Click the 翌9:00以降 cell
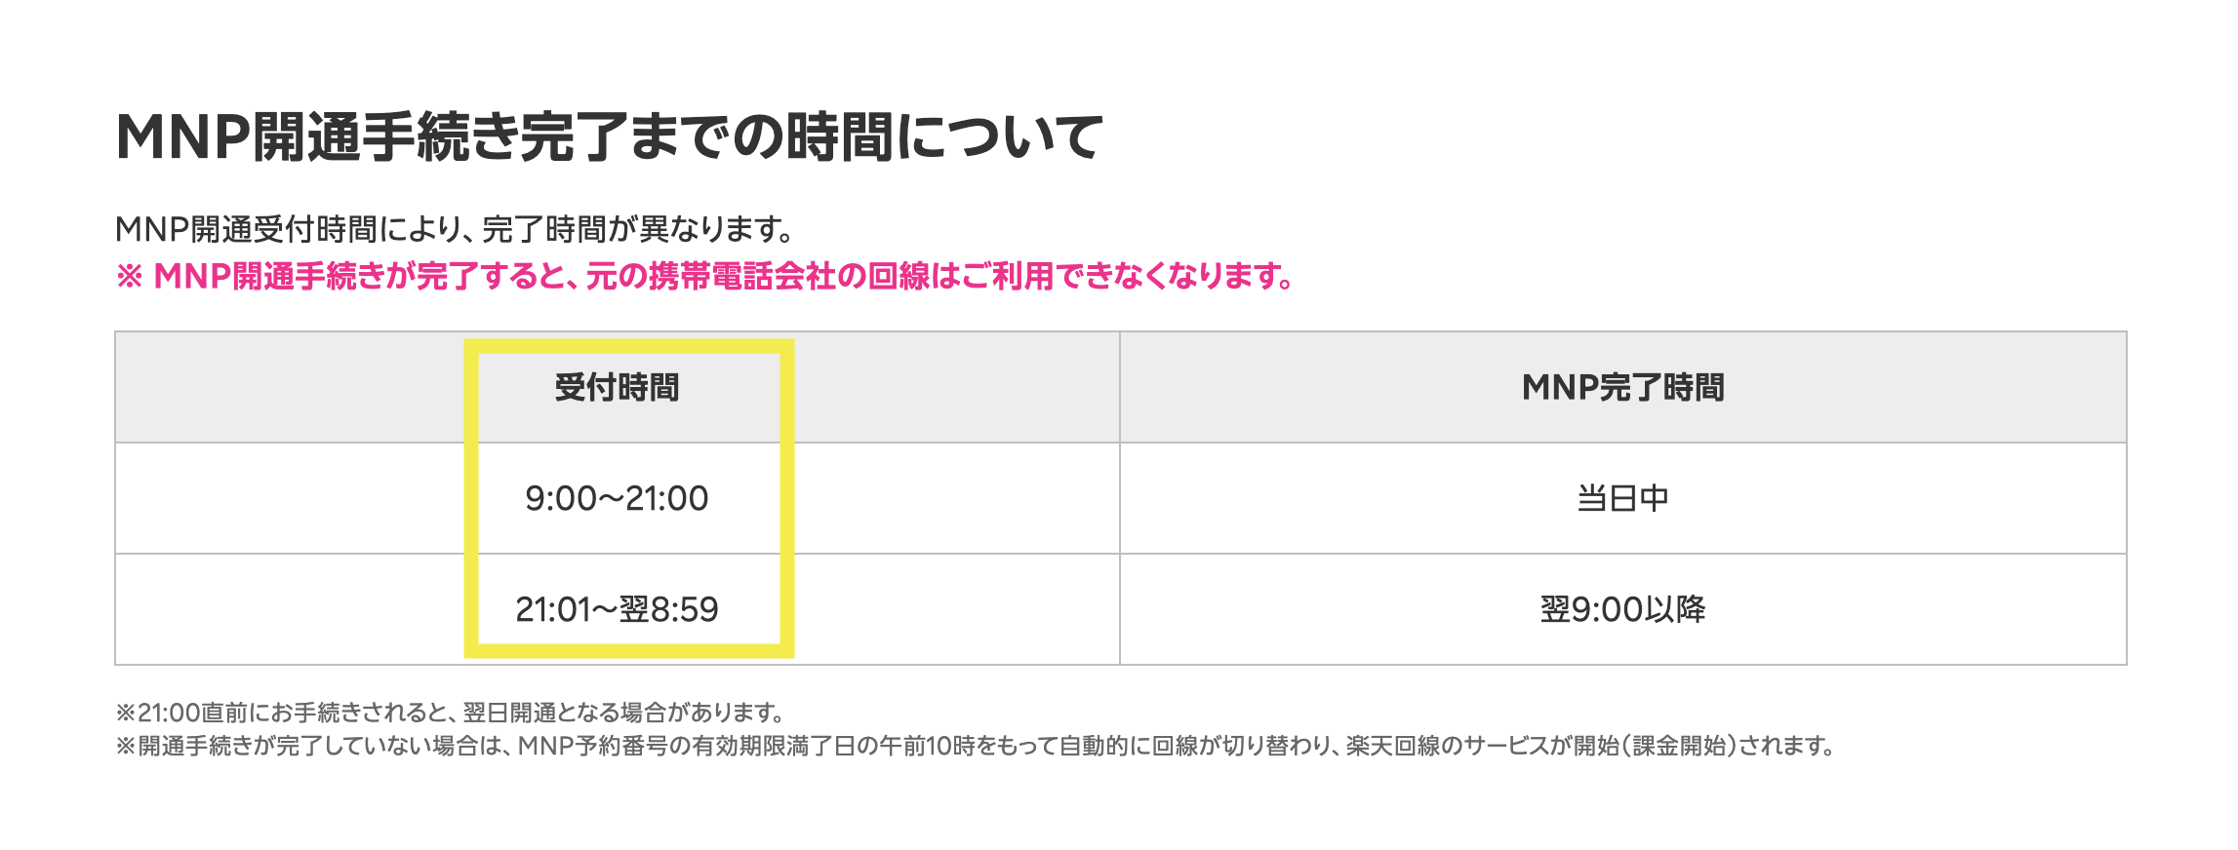The image size is (2238, 850). [1622, 609]
